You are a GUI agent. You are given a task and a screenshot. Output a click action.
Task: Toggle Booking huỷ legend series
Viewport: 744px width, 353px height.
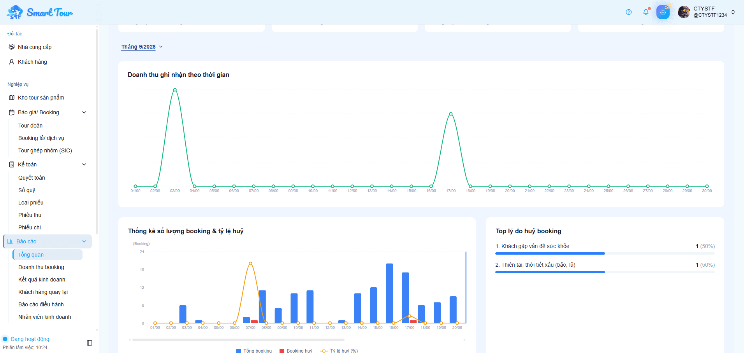pos(296,351)
